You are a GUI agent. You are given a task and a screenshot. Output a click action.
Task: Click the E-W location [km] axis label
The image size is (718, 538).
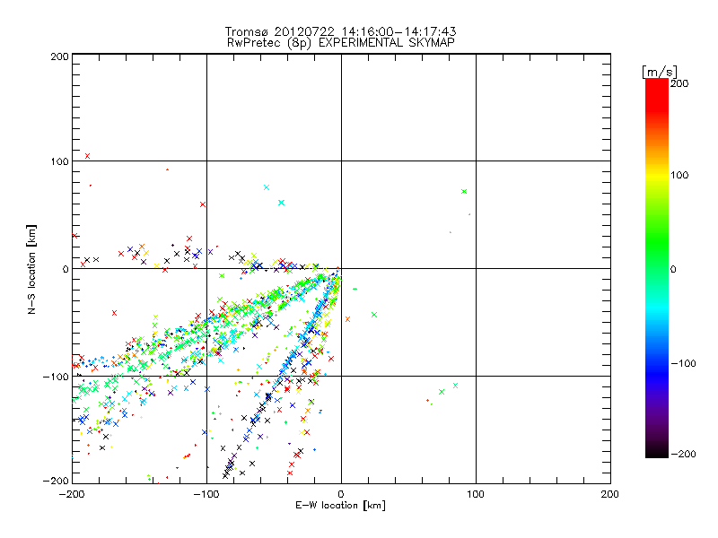pos(340,506)
